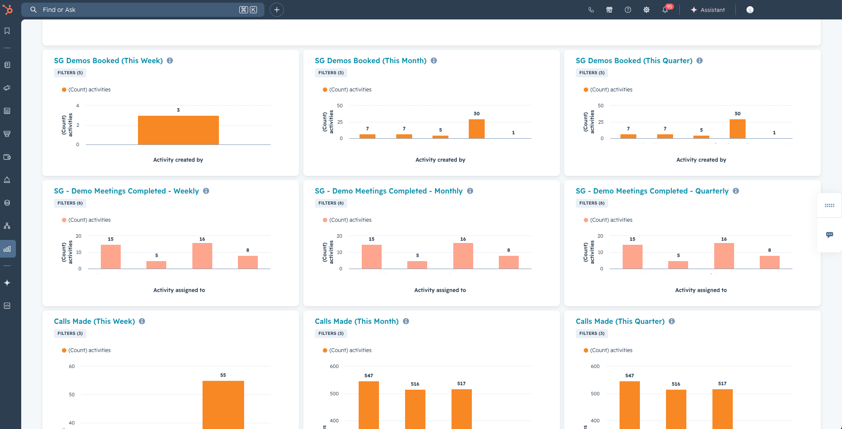Click the Help question mark icon

click(x=628, y=10)
